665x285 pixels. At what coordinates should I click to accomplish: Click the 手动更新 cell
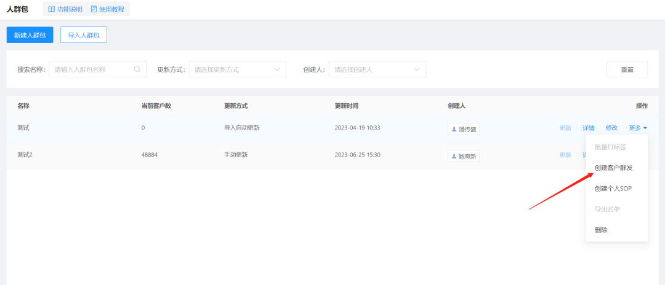[236, 155]
